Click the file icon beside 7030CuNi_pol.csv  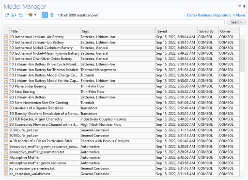click(6, 130)
